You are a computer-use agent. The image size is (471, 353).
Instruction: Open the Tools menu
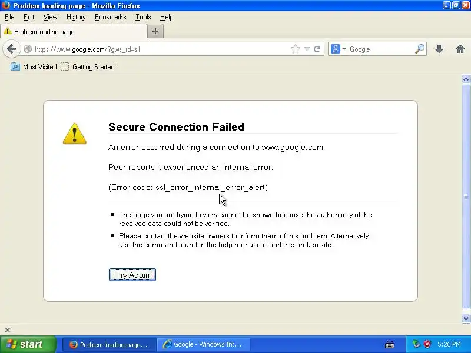(x=143, y=17)
